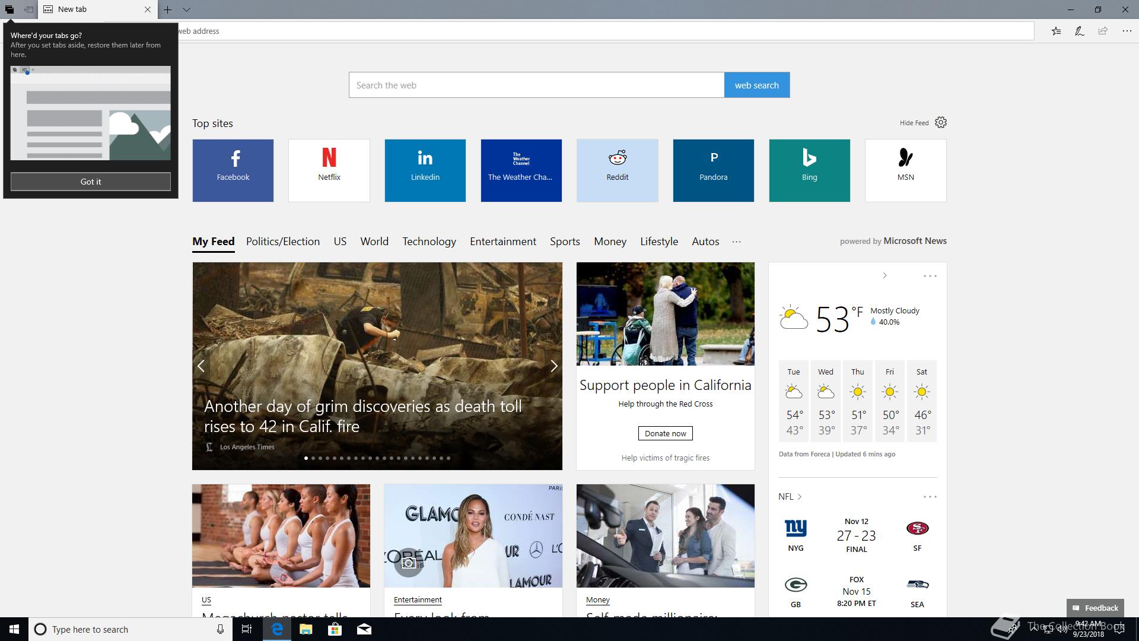Open the Sat weather forecast
The width and height of the screenshot is (1139, 641).
pyautogui.click(x=922, y=401)
